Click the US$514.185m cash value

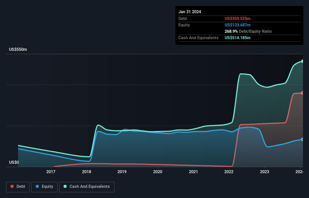click(237, 38)
